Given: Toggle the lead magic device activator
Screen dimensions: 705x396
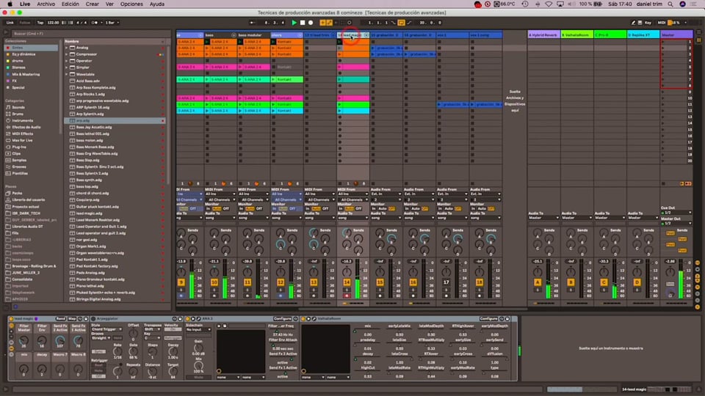Looking at the screenshot, I should [11, 319].
